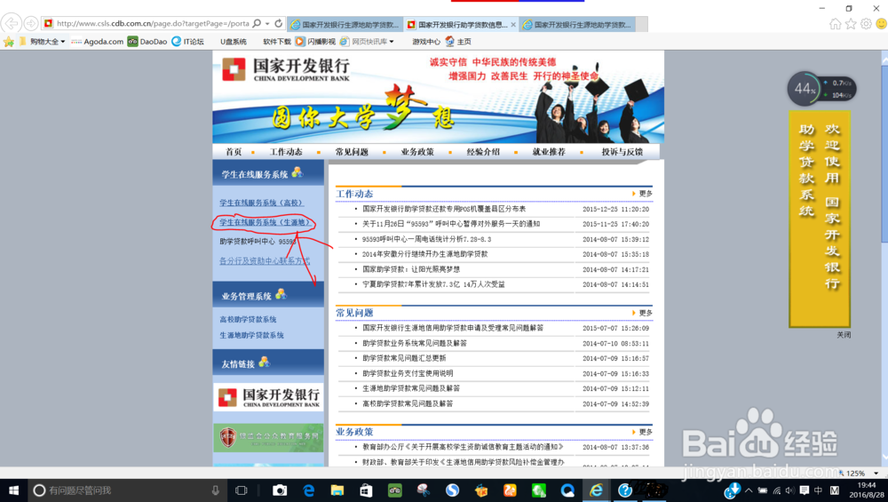Viewport: 888px width, 502px height.
Task: Open notice about 95593 呼叫中心暂停对外服务
Action: coord(451,224)
